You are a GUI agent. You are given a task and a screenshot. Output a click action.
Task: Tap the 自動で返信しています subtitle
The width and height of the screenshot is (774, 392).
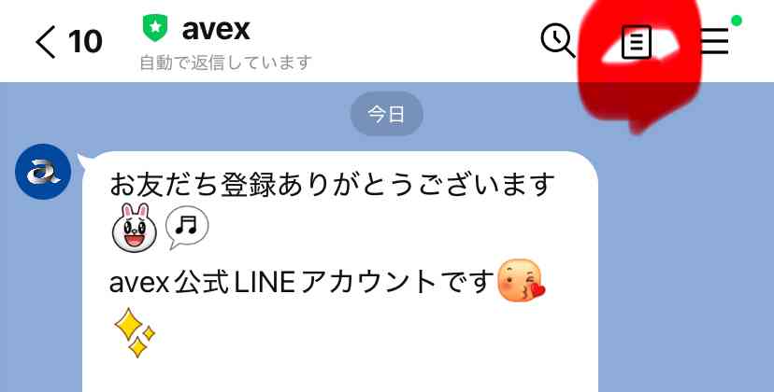pyautogui.click(x=226, y=63)
